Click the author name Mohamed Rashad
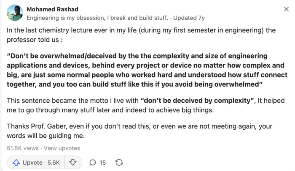 [52, 9]
